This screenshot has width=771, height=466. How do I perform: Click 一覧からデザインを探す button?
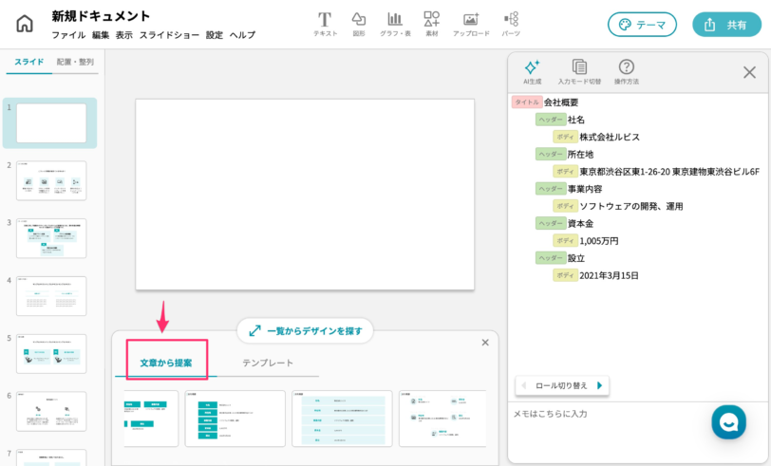point(305,331)
